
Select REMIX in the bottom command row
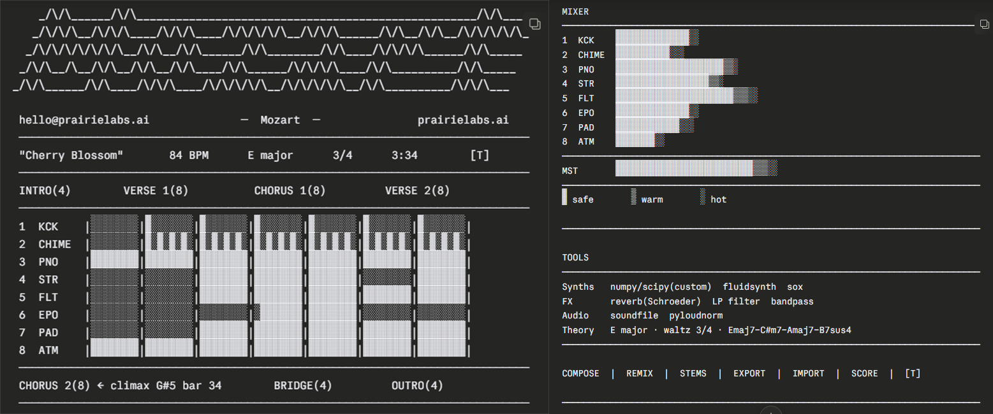click(x=640, y=373)
